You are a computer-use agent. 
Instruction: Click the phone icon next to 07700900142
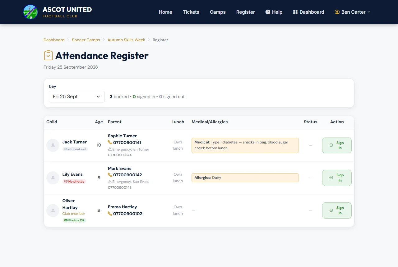pyautogui.click(x=110, y=175)
